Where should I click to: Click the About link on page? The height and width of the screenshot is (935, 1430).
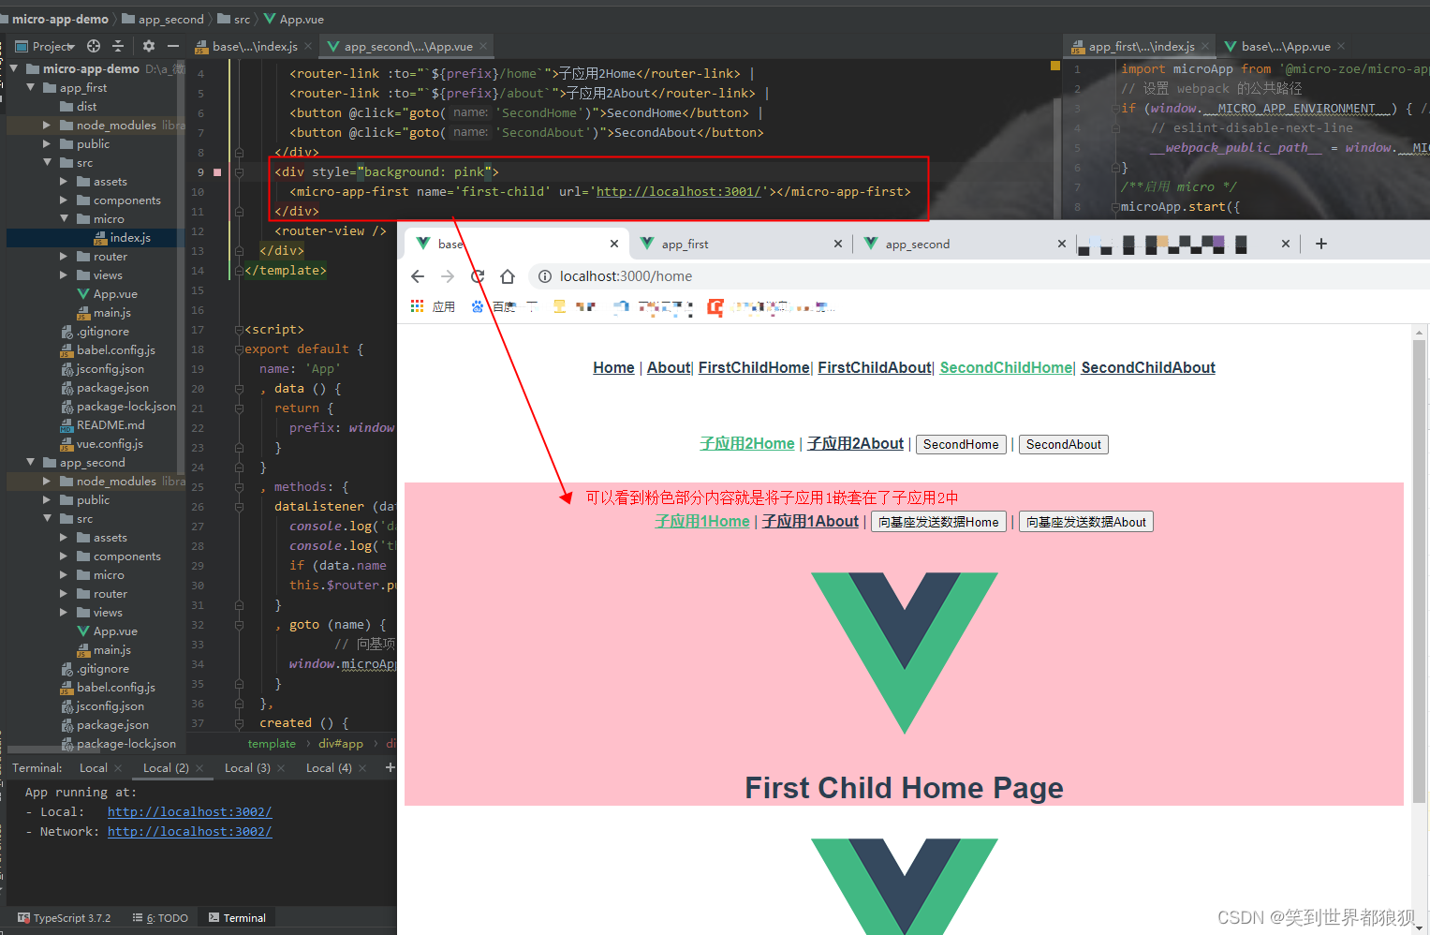669,367
